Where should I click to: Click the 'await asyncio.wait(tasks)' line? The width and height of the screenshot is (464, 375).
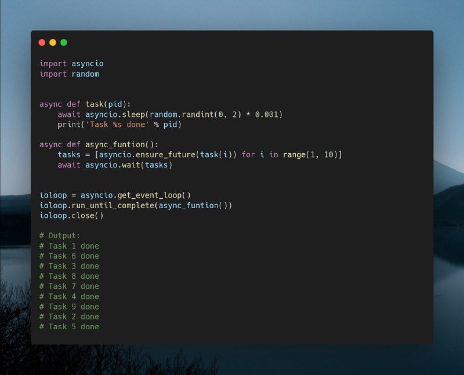[x=115, y=165]
